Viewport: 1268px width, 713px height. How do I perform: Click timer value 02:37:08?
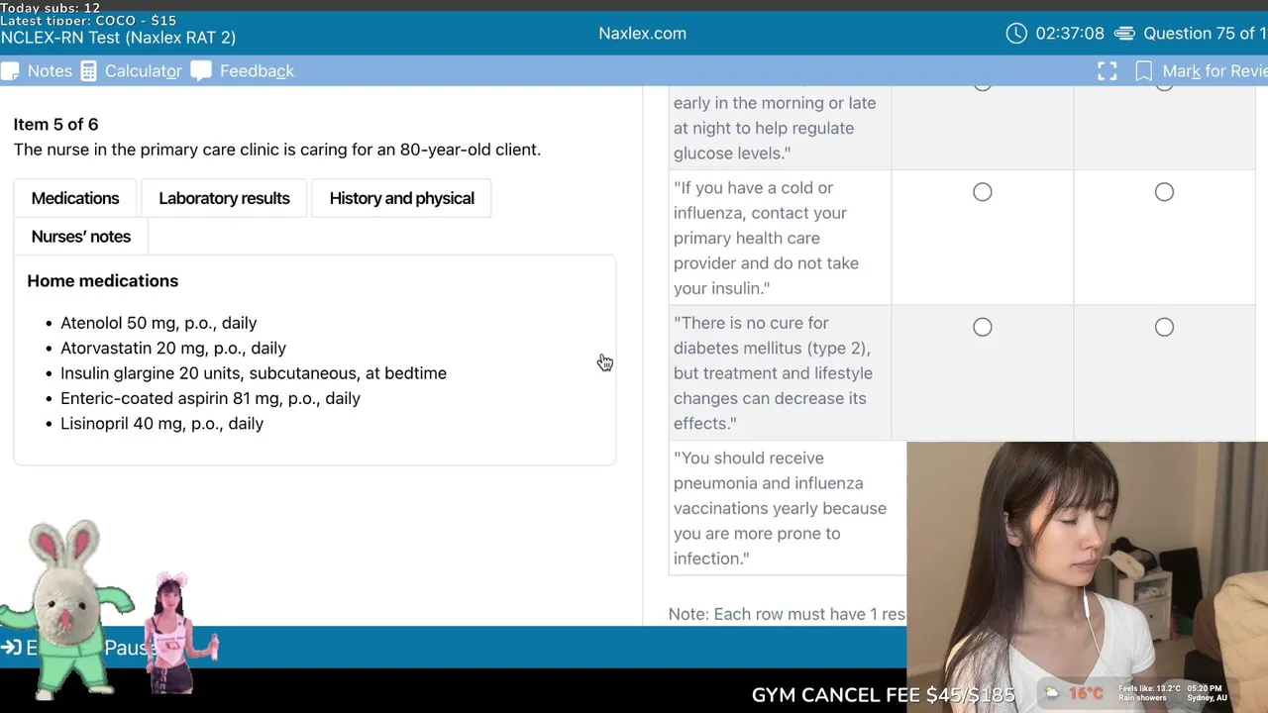click(x=1070, y=34)
